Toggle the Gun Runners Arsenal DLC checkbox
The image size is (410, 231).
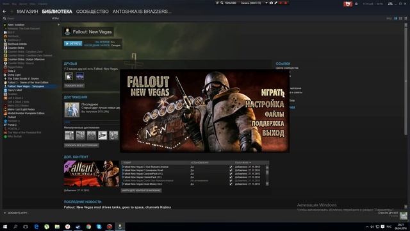pos(231,167)
